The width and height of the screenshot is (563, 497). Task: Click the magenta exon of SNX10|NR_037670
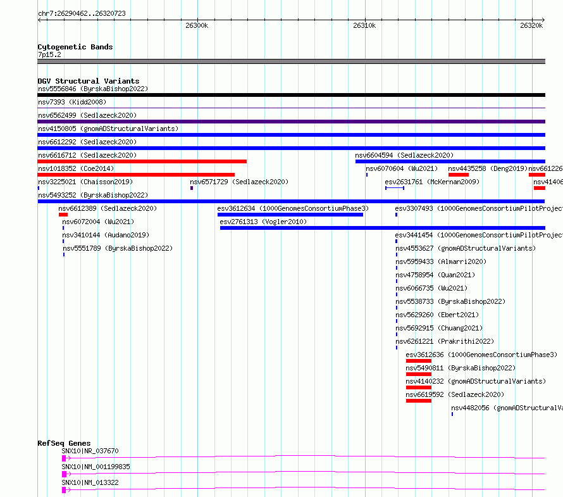pos(64,458)
